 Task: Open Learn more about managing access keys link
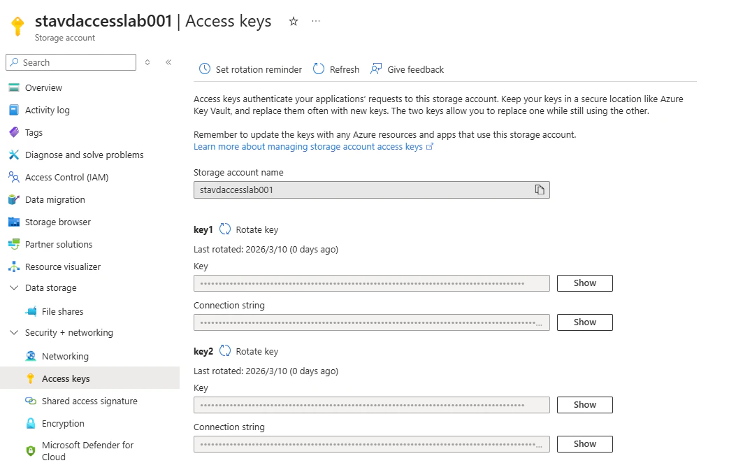coord(308,147)
